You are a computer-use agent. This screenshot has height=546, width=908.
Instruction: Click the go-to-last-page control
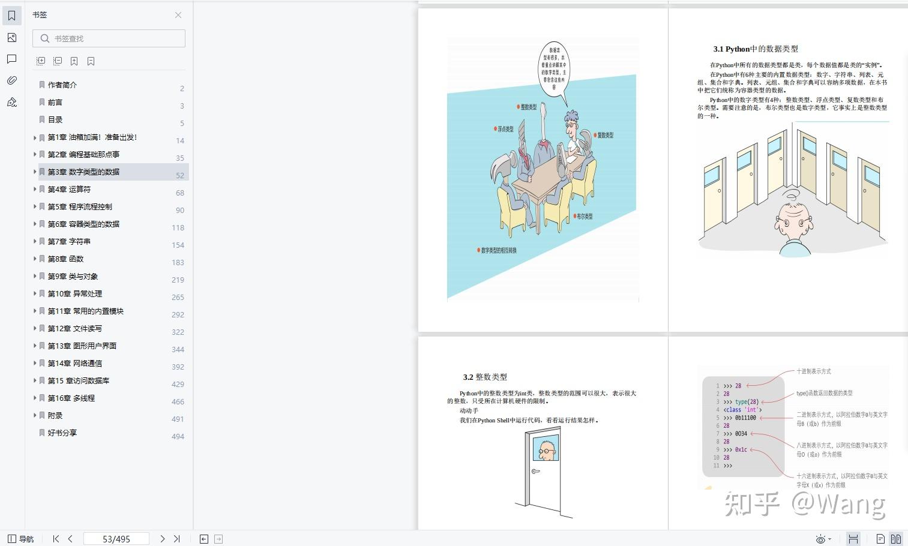[177, 539]
